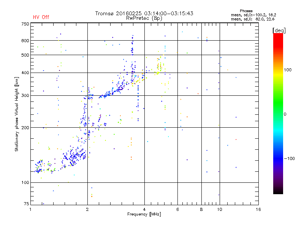Viewport: 304px width, 228px height.
Task: Click the '4' x-axis tick label
Action: (x=144, y=209)
